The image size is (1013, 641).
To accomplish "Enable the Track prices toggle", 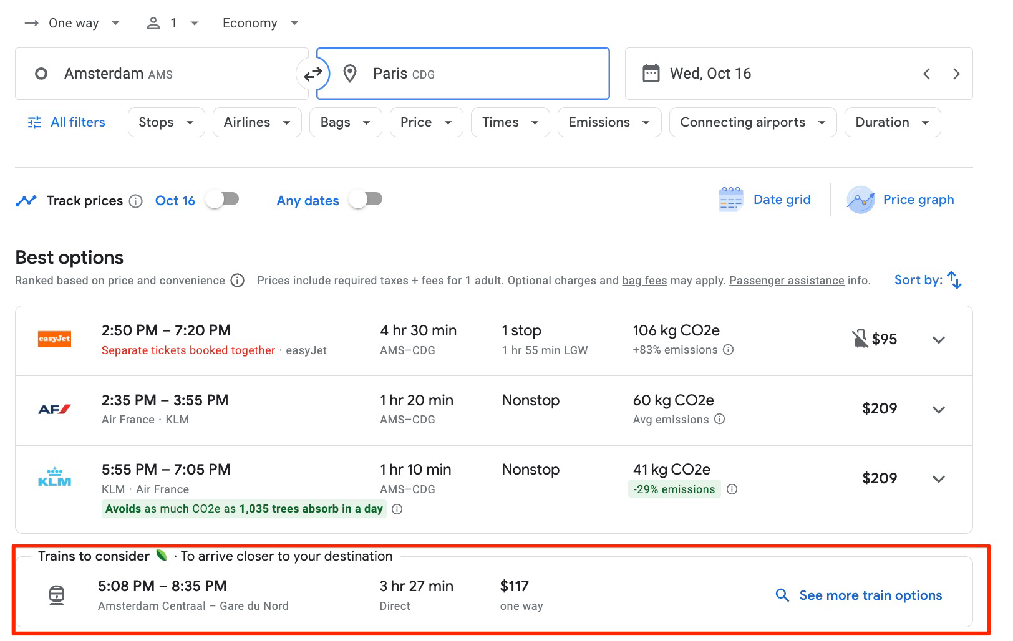I will 222,198.
